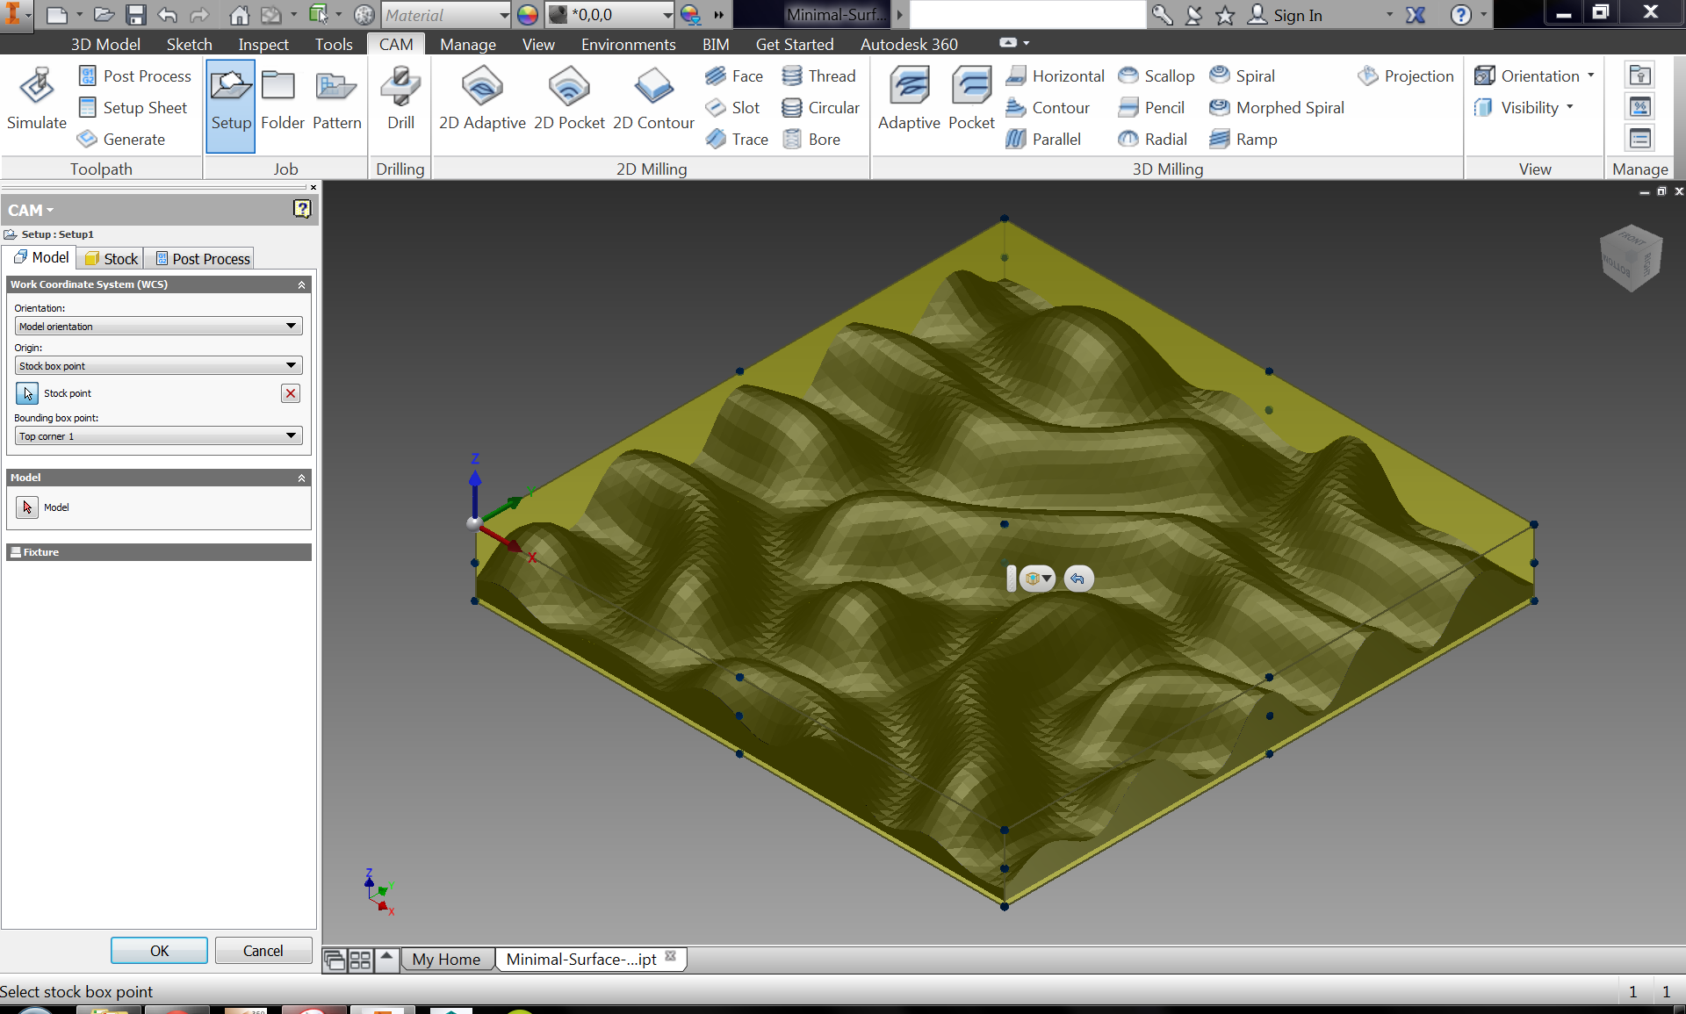Select the Circular milling operation
This screenshot has width=1686, height=1014.
(x=820, y=108)
